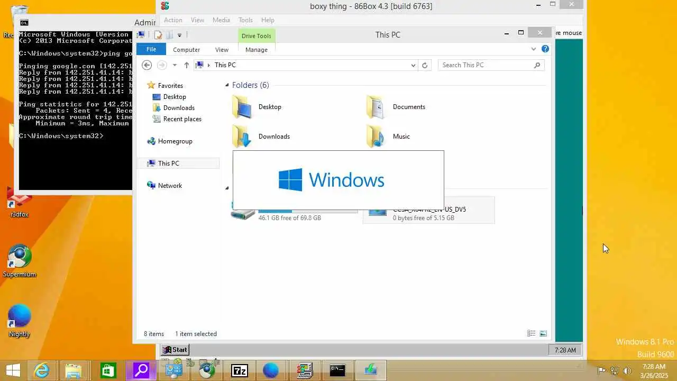Viewport: 677px width, 381px height.
Task: Expand the ribbon with the chevron
Action: tap(533, 49)
